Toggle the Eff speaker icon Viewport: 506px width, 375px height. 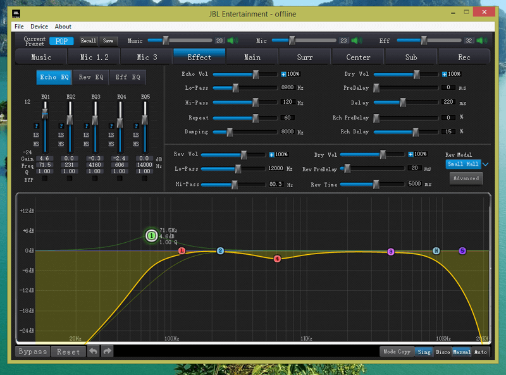[483, 40]
